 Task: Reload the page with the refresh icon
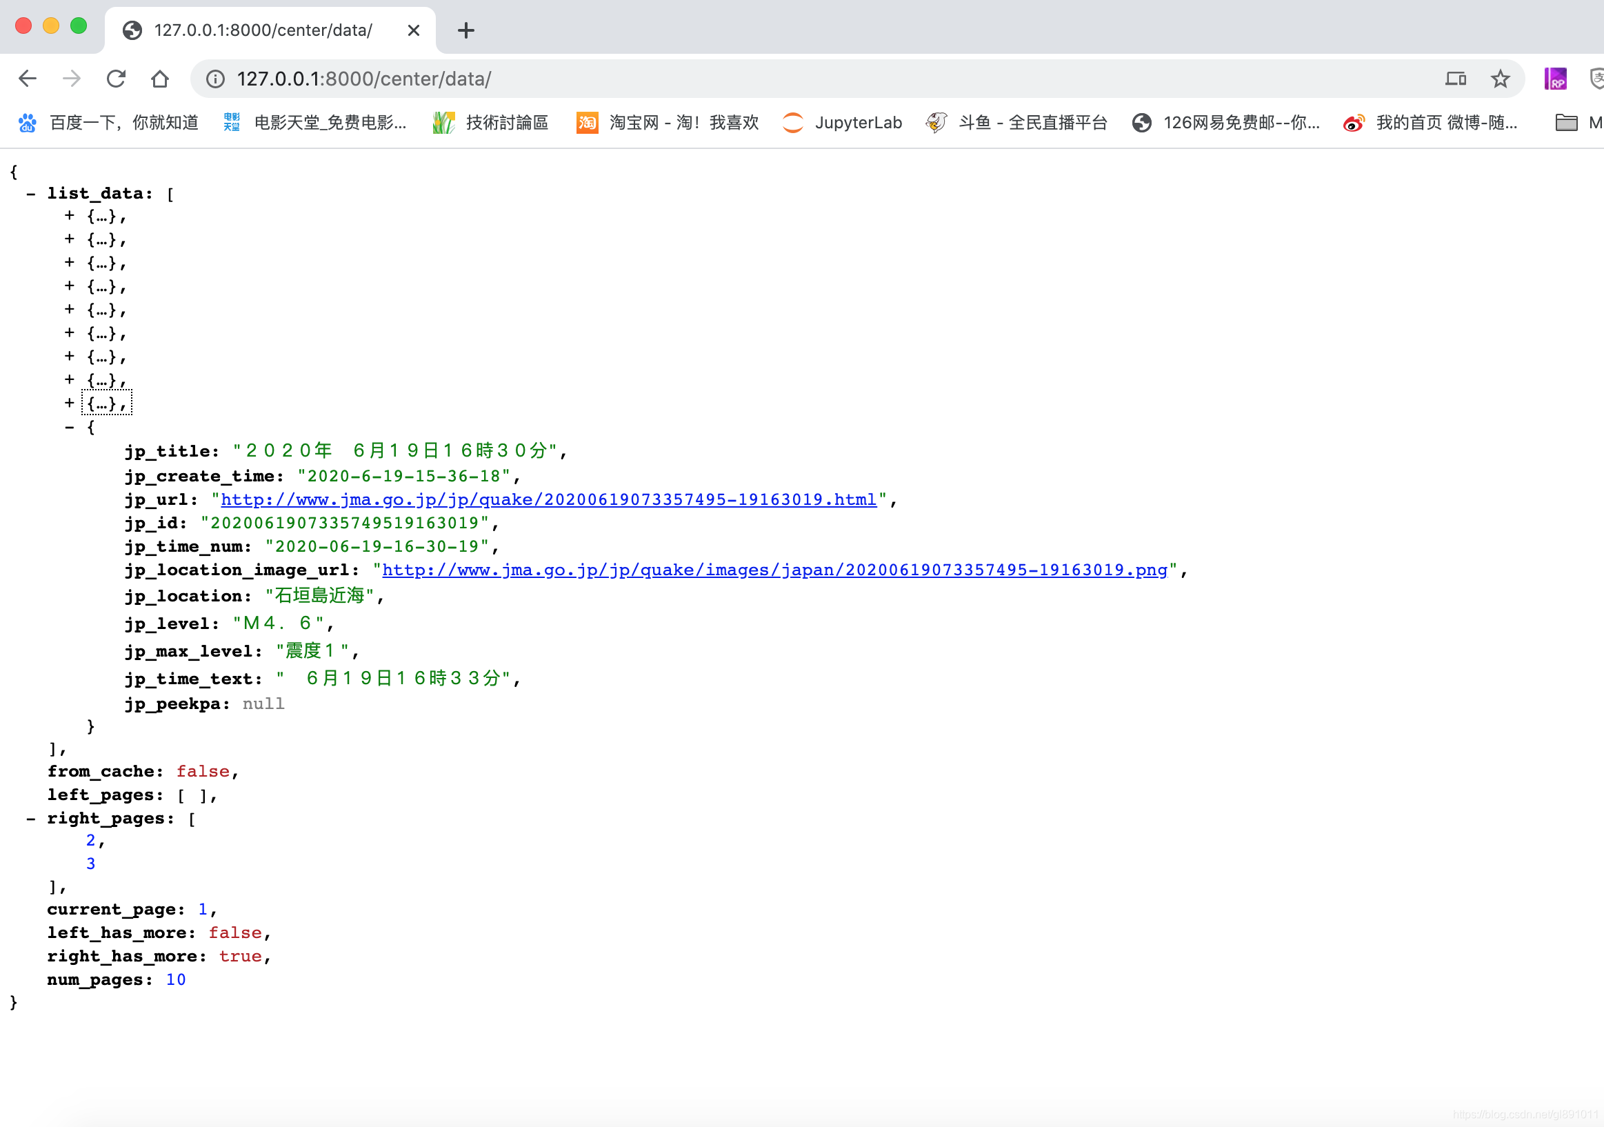coord(116,79)
